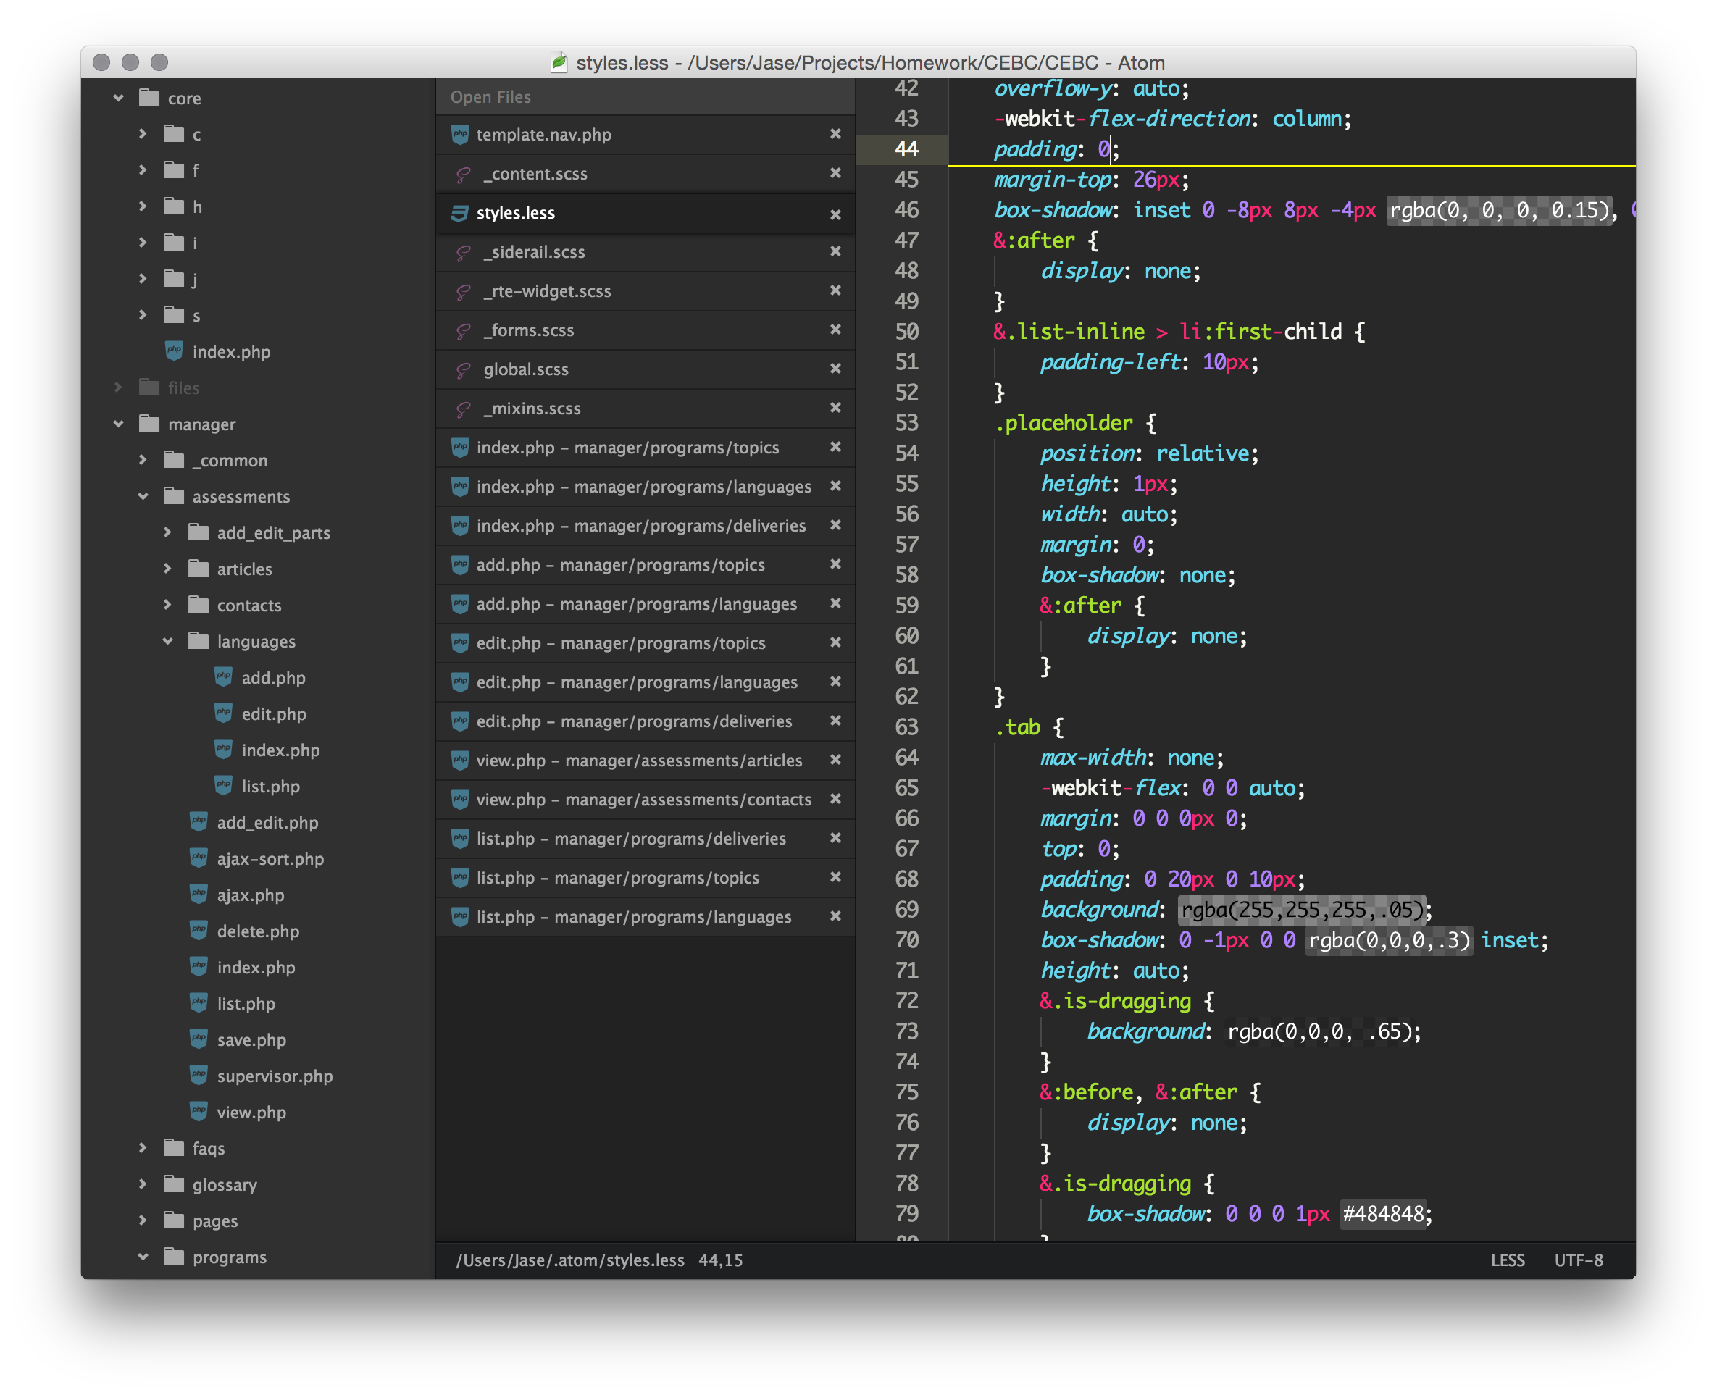Close the _siderail.scss open file
This screenshot has height=1395, width=1717.
(835, 251)
